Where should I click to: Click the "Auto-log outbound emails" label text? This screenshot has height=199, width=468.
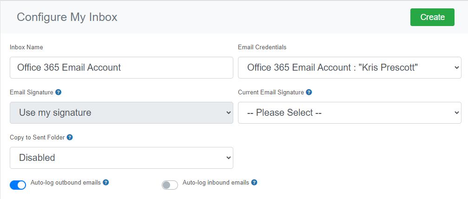tap(66, 182)
